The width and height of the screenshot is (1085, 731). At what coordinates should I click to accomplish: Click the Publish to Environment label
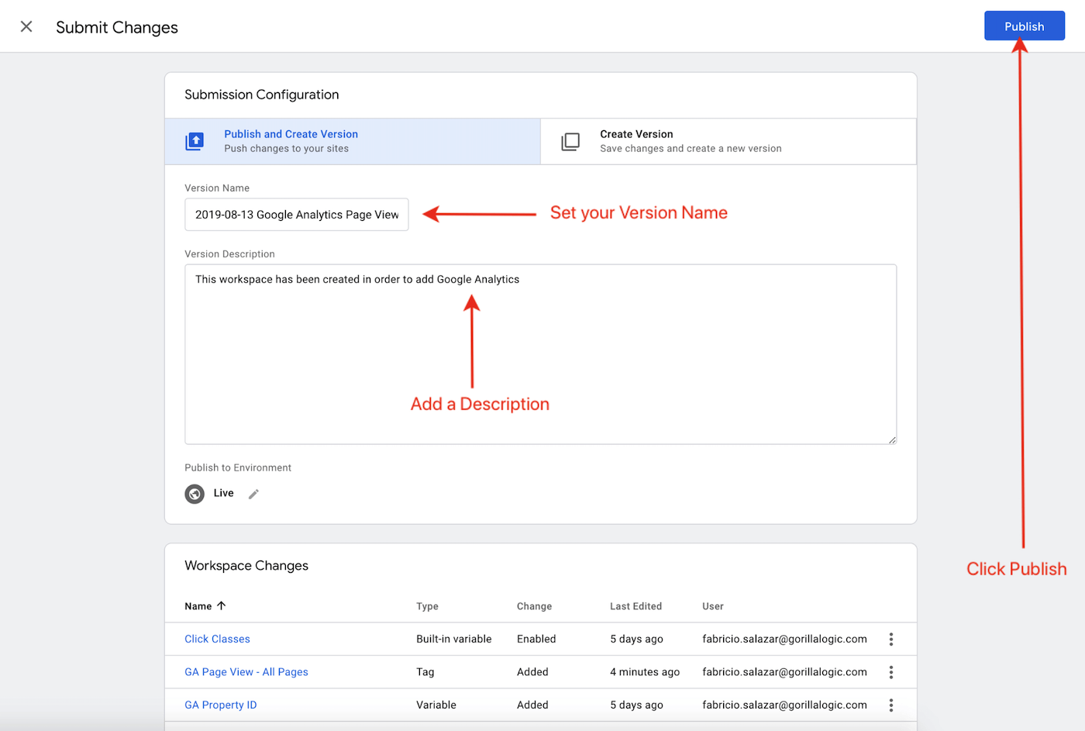(x=238, y=467)
